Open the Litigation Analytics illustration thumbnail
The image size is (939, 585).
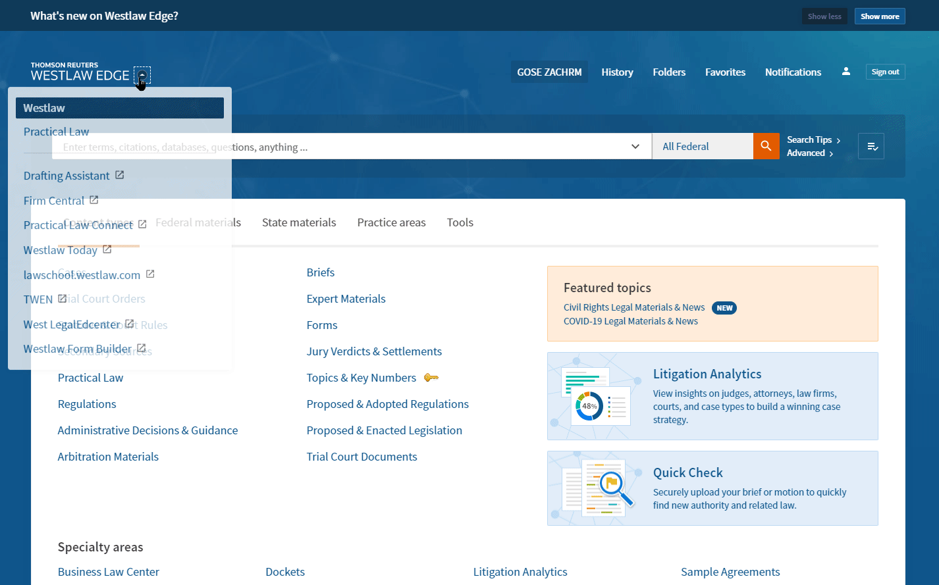pyautogui.click(x=597, y=396)
